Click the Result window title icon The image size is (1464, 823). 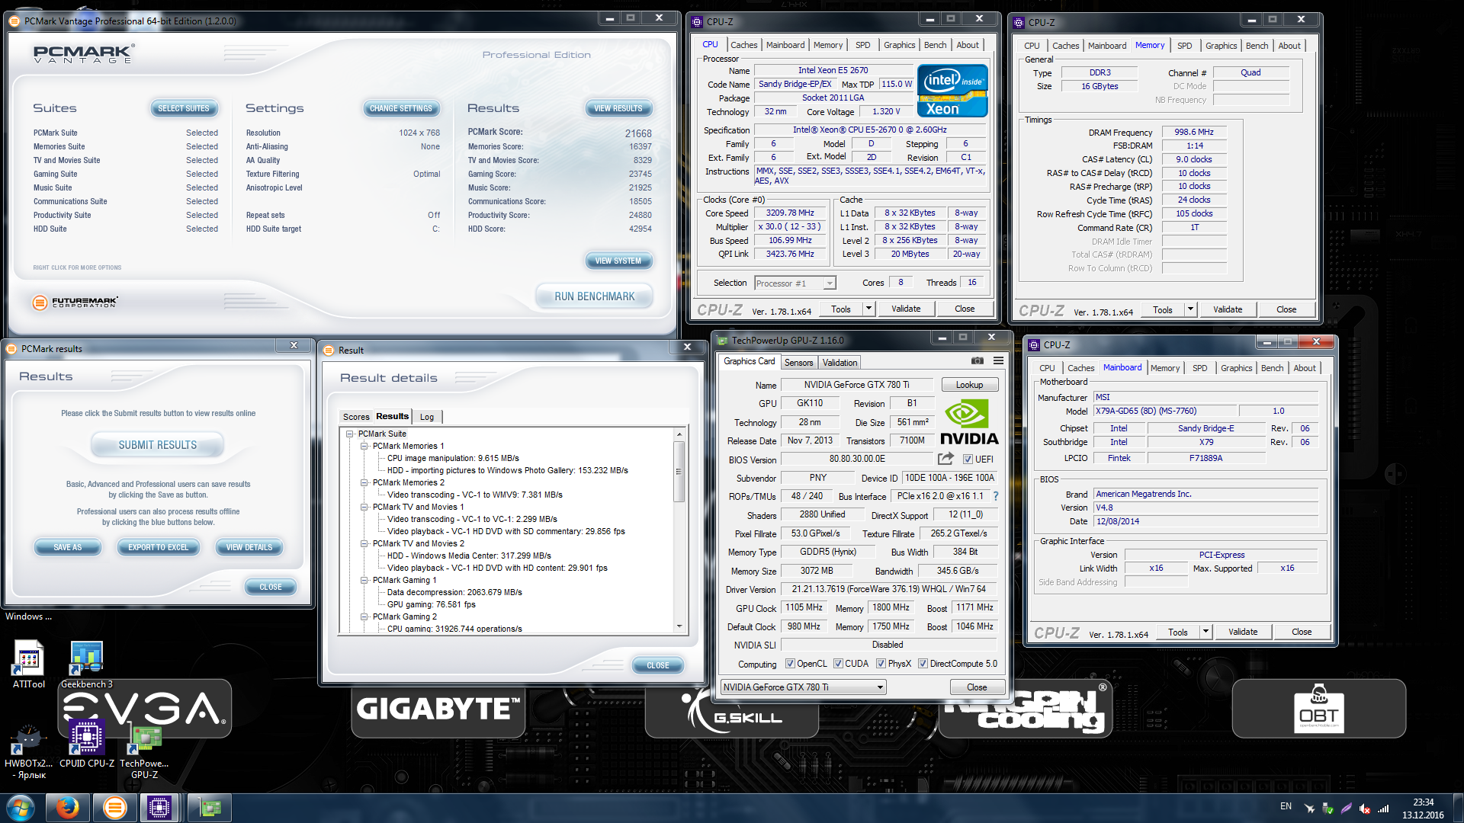(x=329, y=351)
